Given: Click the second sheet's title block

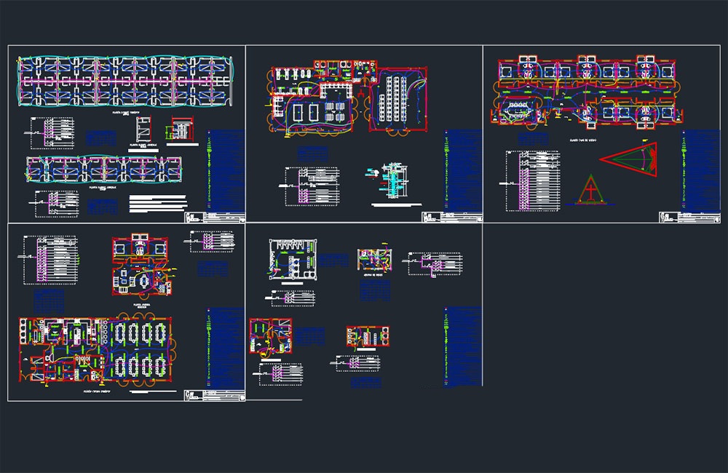Looking at the screenshot, I should coord(452,218).
